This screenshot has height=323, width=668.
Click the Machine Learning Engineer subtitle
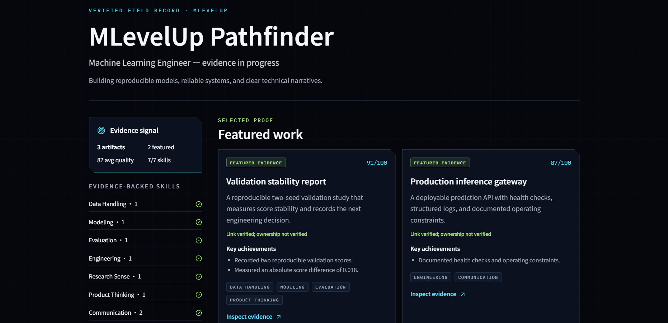pos(184,63)
